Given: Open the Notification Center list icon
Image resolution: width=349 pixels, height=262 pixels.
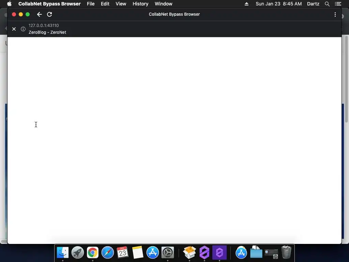Looking at the screenshot, I should click(x=338, y=4).
